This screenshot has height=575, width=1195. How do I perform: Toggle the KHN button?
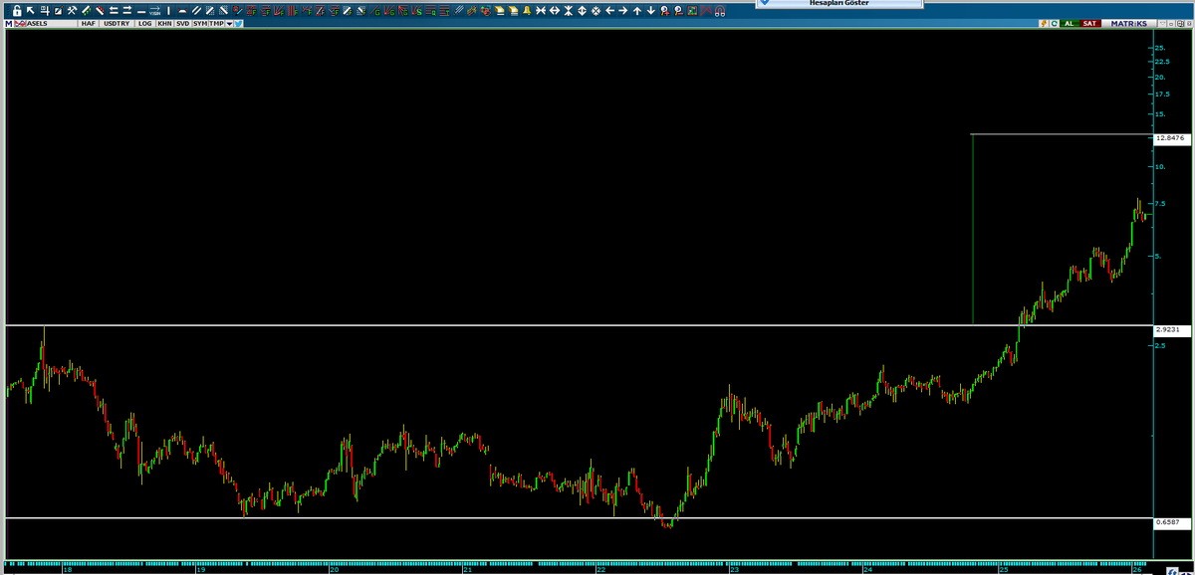164,23
